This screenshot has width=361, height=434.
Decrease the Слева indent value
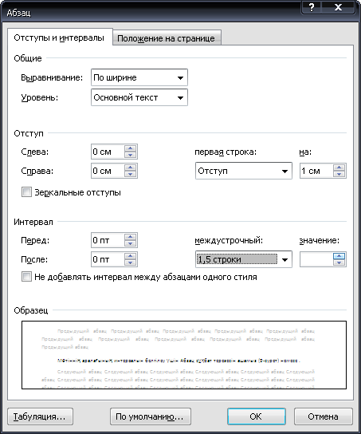(x=130, y=155)
